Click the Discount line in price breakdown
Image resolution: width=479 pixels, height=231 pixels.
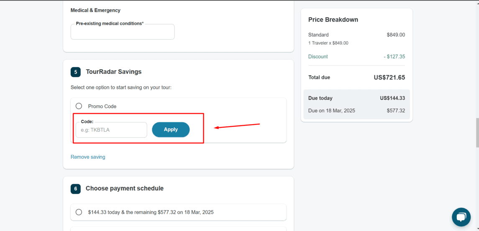pos(356,56)
